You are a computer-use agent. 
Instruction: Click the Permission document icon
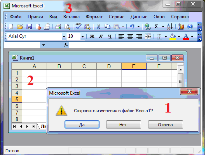[38, 26]
